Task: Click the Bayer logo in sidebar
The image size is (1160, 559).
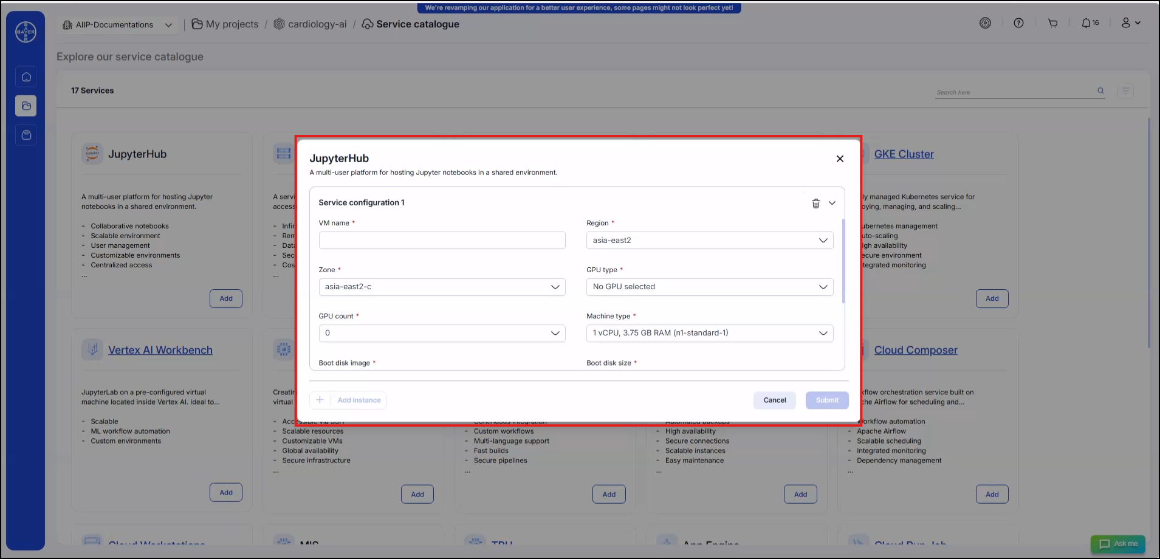Action: coord(26,32)
